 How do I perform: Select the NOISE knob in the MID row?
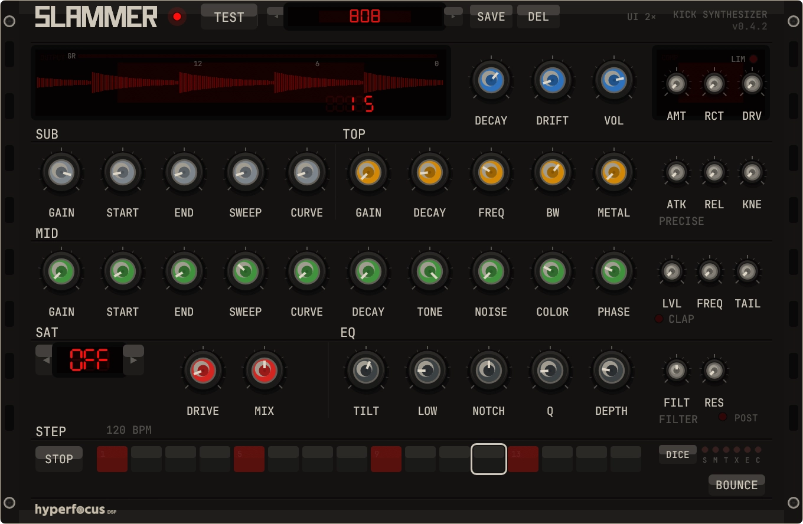coord(491,271)
